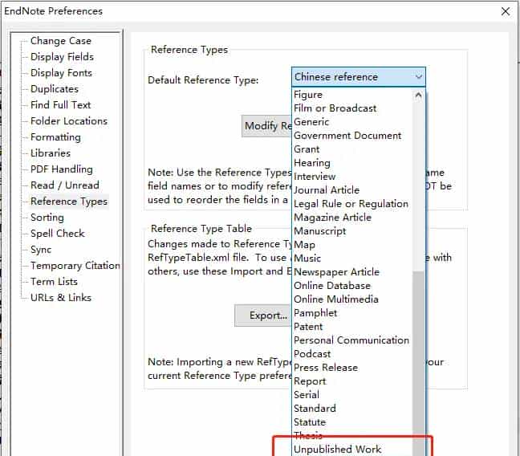The width and height of the screenshot is (520, 456).
Task: Choose Grant reference type
Action: click(353, 149)
